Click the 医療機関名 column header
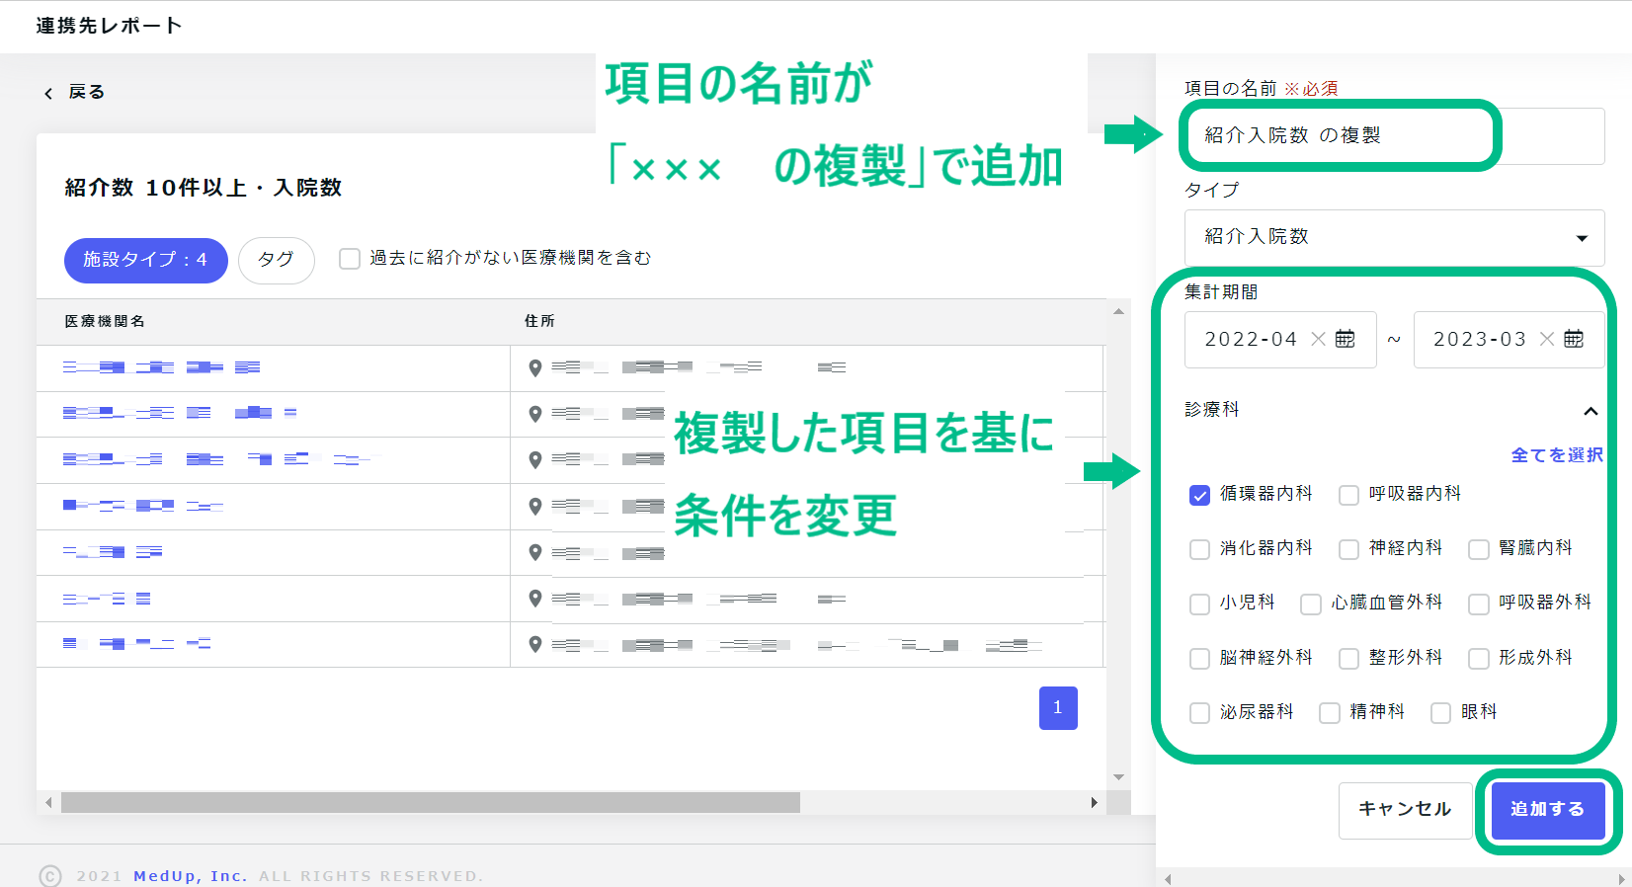1632x887 pixels. click(x=105, y=322)
